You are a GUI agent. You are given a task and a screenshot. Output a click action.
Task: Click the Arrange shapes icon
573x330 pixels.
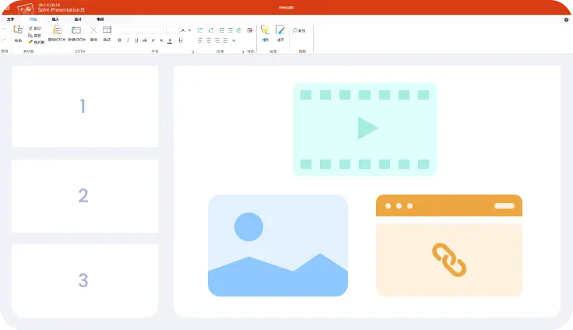click(265, 30)
